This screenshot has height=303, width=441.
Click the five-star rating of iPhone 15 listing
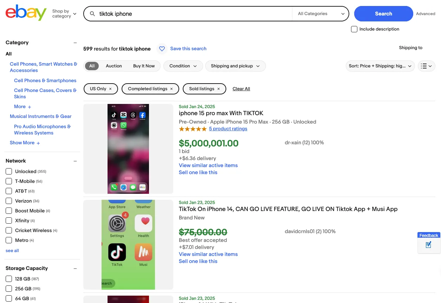coord(193,129)
